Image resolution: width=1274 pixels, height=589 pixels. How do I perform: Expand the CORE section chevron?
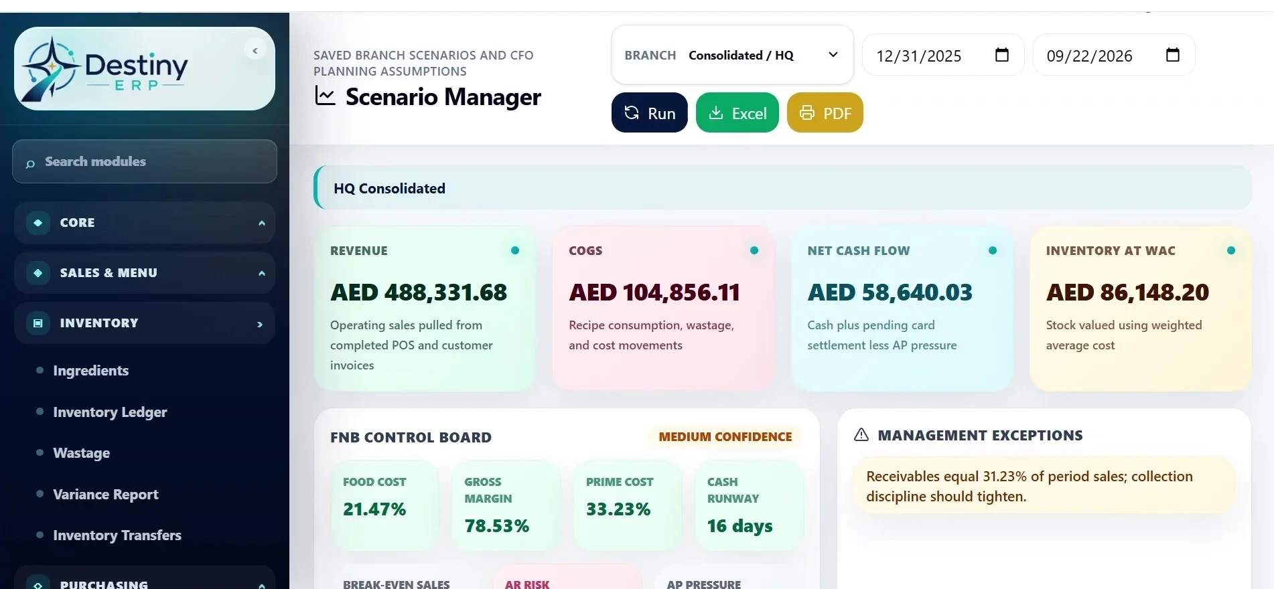coord(262,223)
